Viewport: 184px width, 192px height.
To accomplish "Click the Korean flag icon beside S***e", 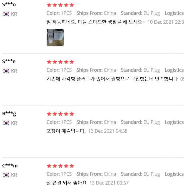I will [6, 71].
